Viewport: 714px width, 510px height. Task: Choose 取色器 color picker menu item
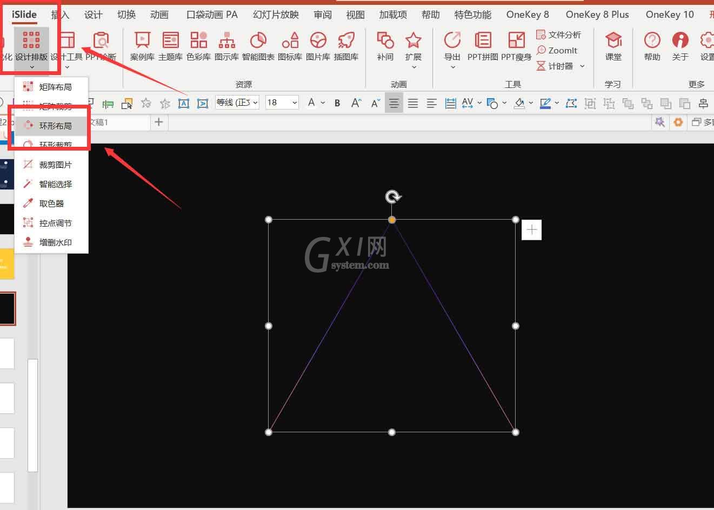click(x=51, y=203)
